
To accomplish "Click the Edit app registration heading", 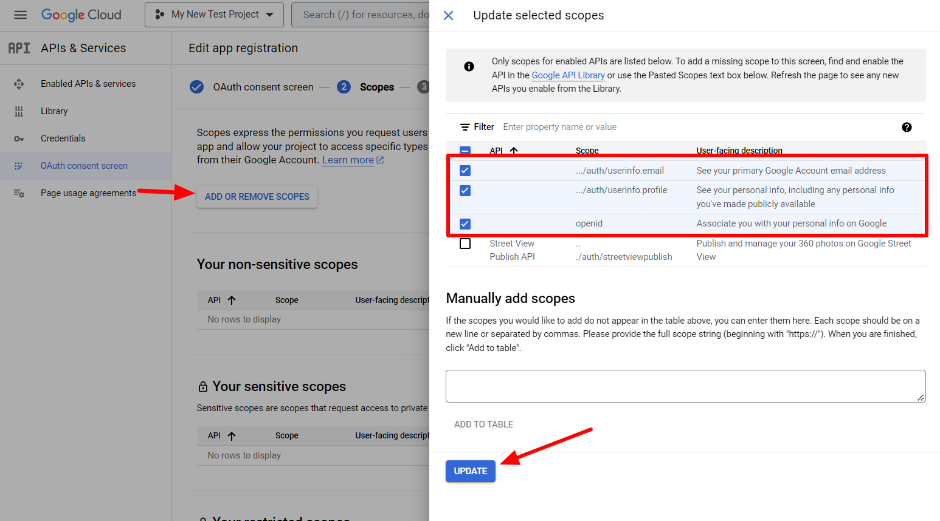I will tap(243, 48).
